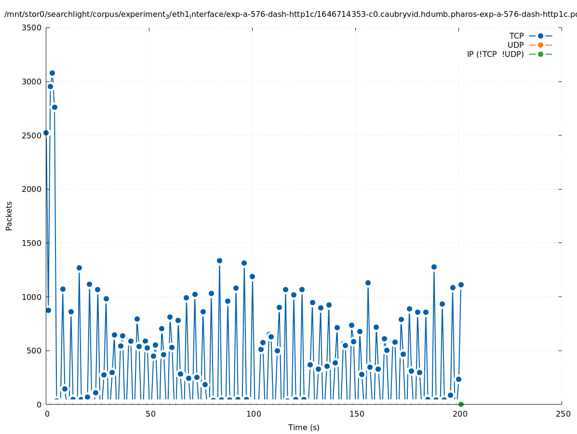
Task: Select the UDP legend label text
Action: click(515, 45)
